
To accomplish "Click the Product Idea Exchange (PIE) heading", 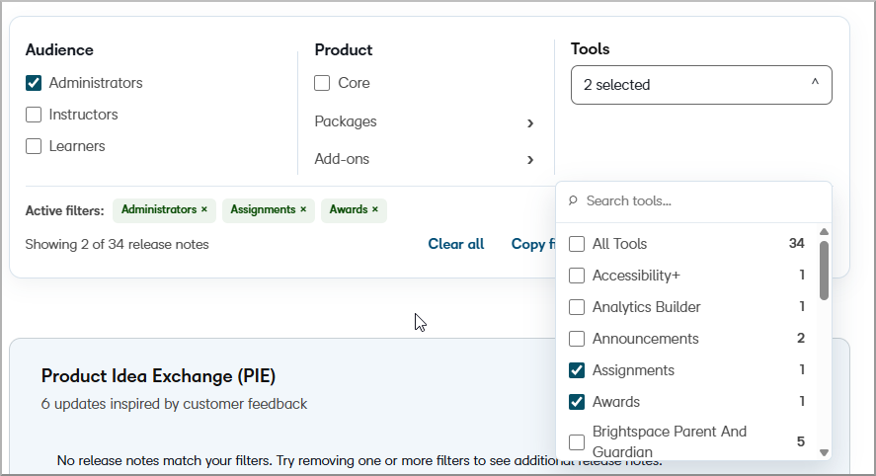I will [x=158, y=376].
